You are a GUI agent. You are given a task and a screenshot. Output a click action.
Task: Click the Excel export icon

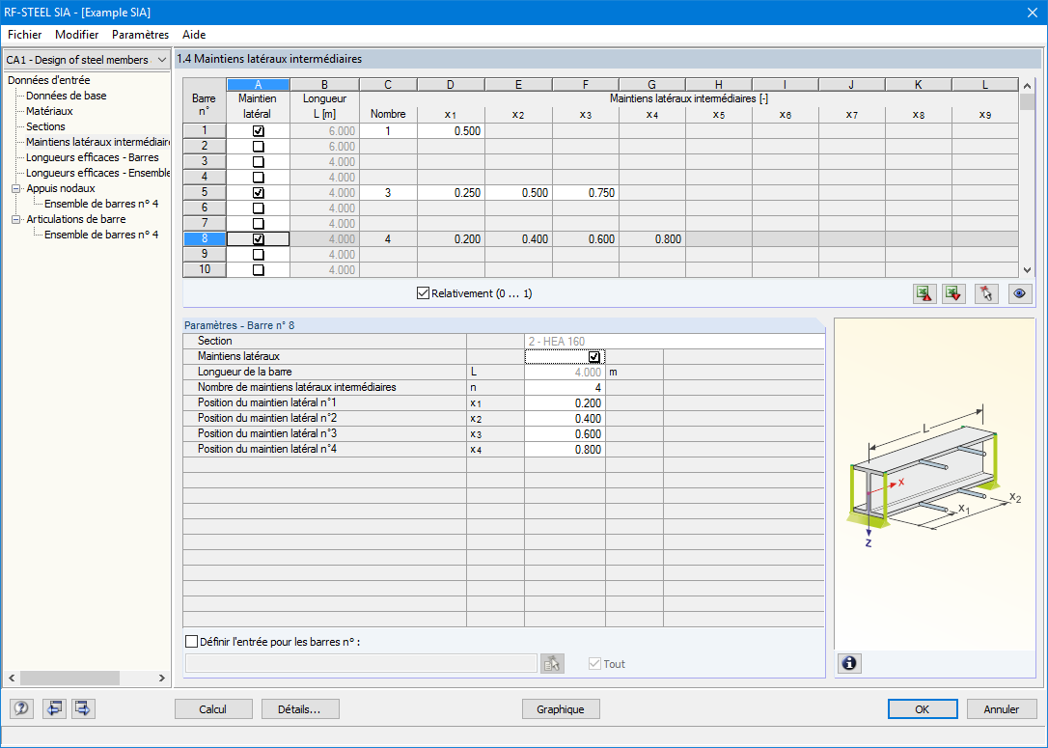click(924, 293)
